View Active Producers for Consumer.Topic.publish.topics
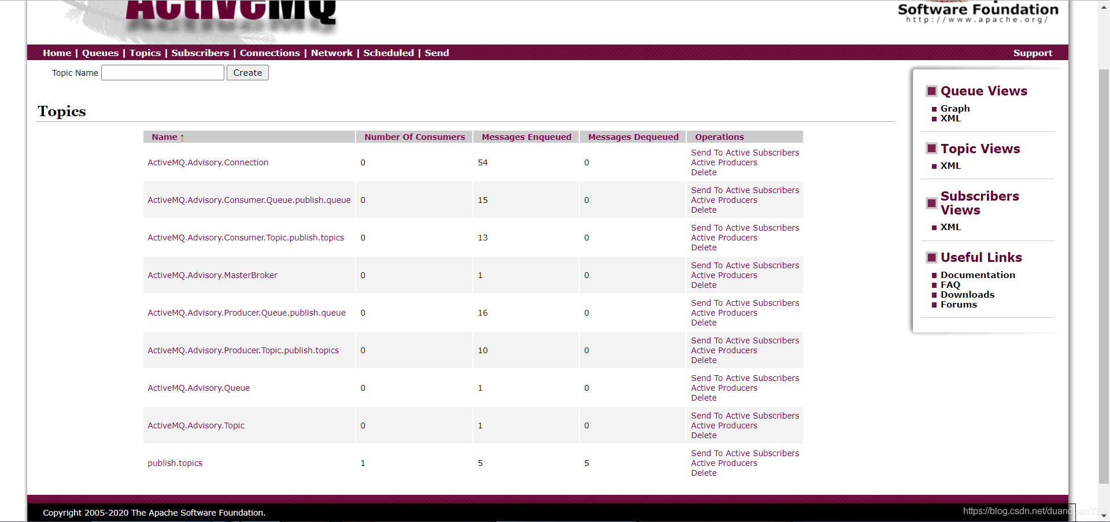The width and height of the screenshot is (1110, 522). (724, 238)
